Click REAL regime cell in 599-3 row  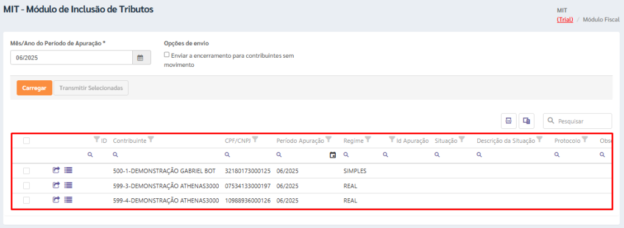pos(350,185)
